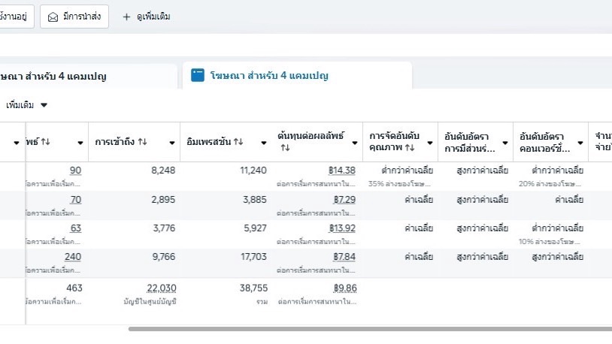The width and height of the screenshot is (612, 344).
Task: Switch to the active โฆษณา สำหรับ 4 แคมเปญ tab
Action: point(269,76)
